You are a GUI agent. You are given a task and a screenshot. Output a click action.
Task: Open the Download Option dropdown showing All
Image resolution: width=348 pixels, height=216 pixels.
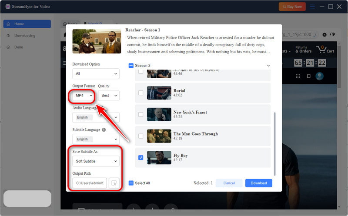[96, 73]
